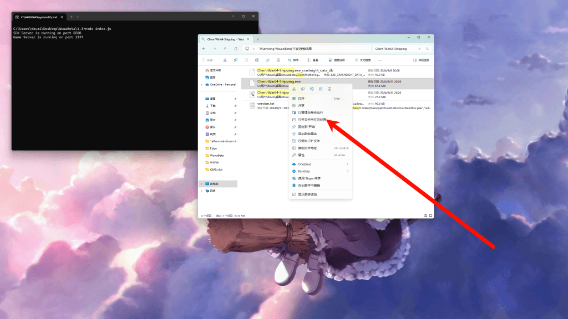Screen dimensions: 568x319
Task: Open the WuwaBeta folder in the sidebar
Action: pos(216,156)
